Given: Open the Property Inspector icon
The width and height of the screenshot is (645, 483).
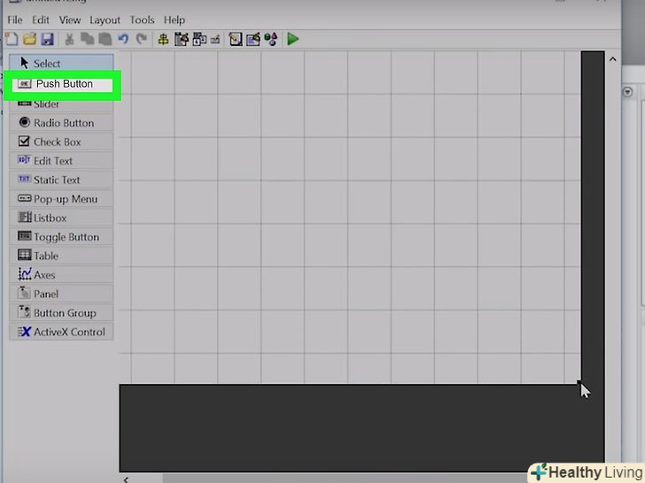Looking at the screenshot, I should pos(253,39).
